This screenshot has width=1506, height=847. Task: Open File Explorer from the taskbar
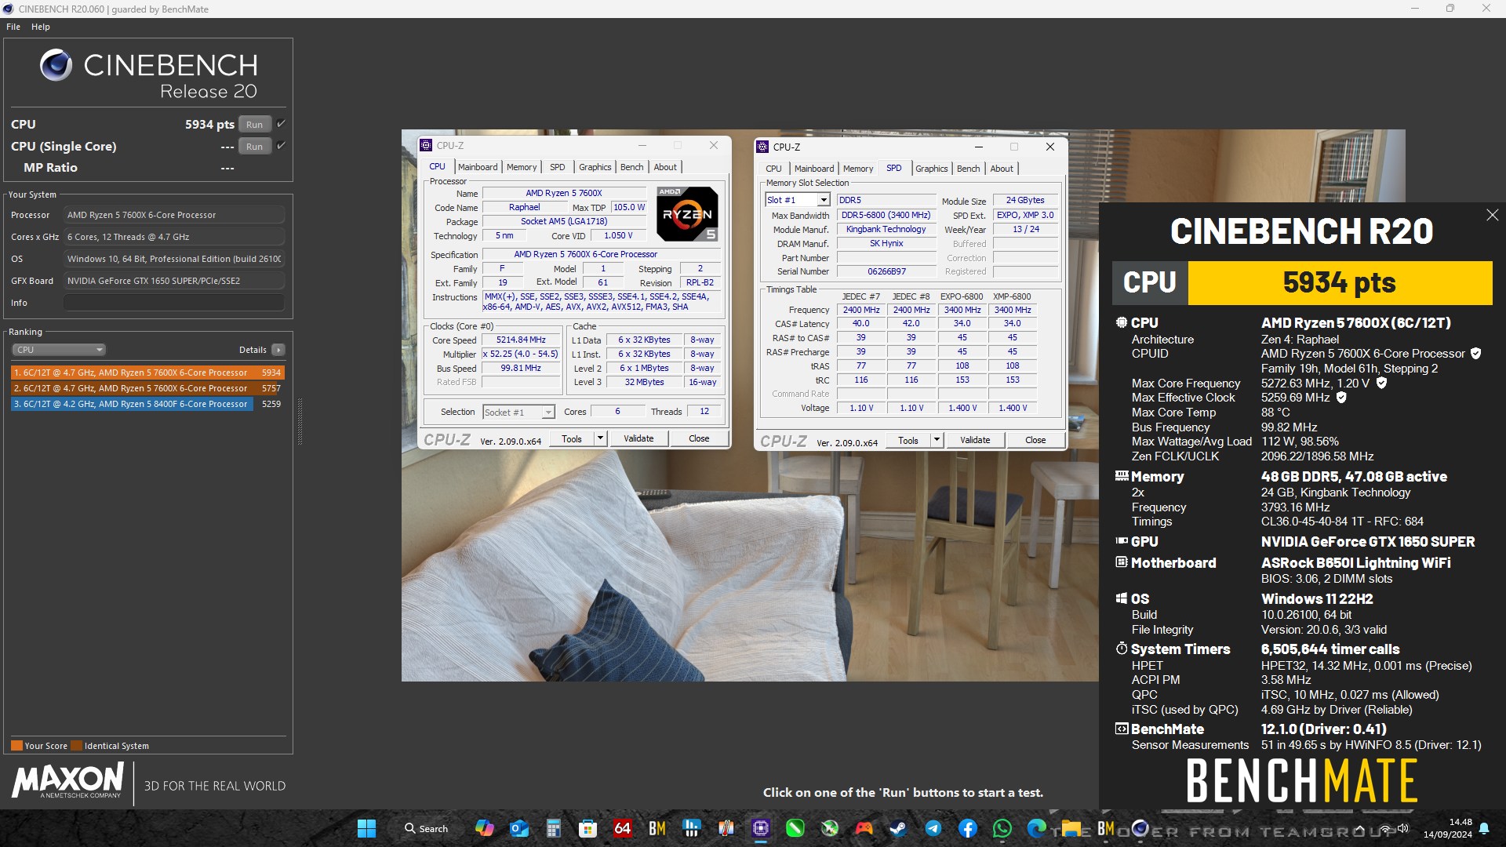point(1071,828)
